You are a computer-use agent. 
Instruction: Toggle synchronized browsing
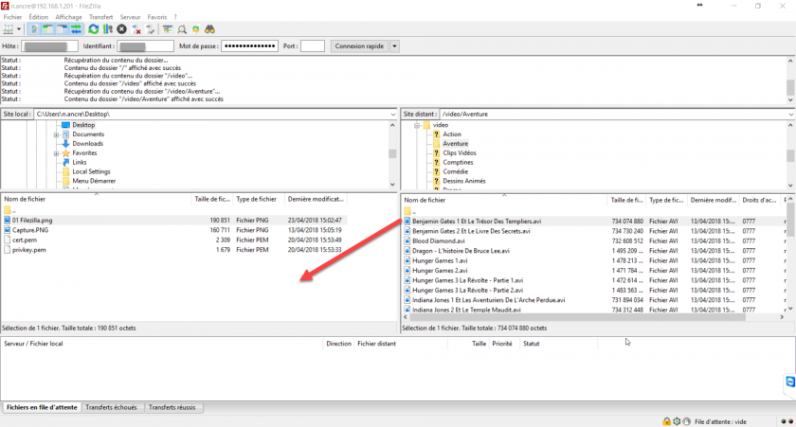196,29
